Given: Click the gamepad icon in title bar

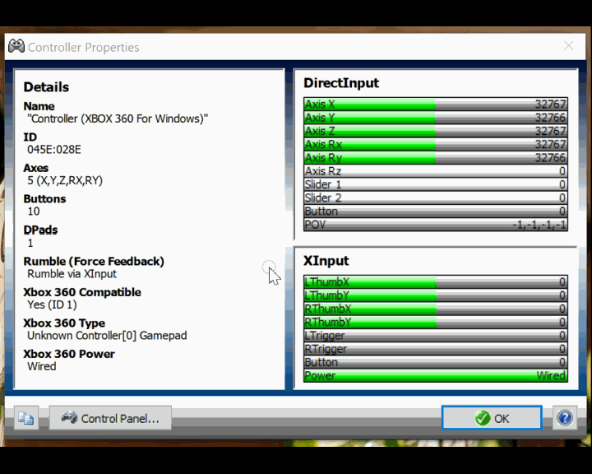Looking at the screenshot, I should (16, 46).
